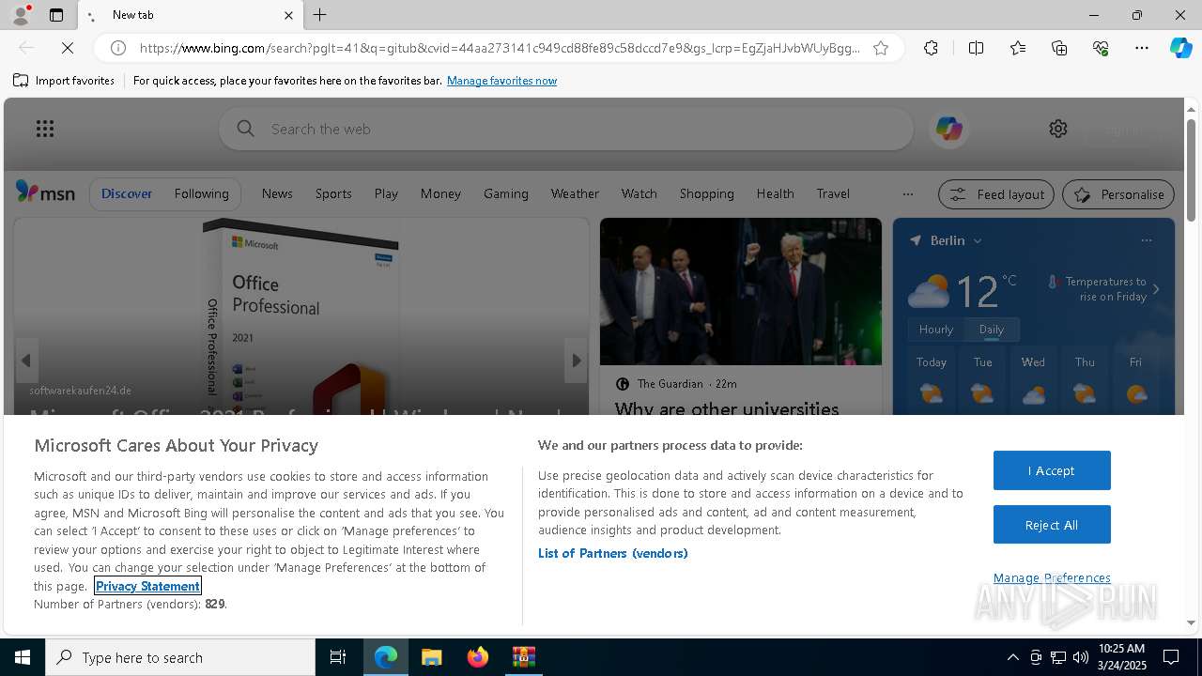This screenshot has width=1202, height=676.
Task: Select Fri forecast column
Action: [1135, 382]
